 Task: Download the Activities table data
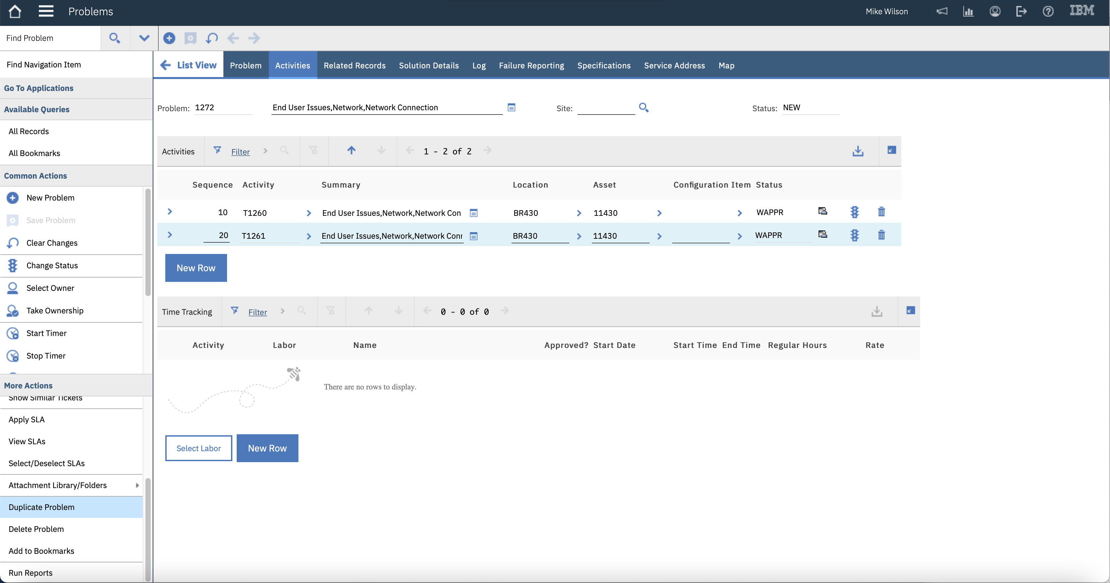[857, 151]
